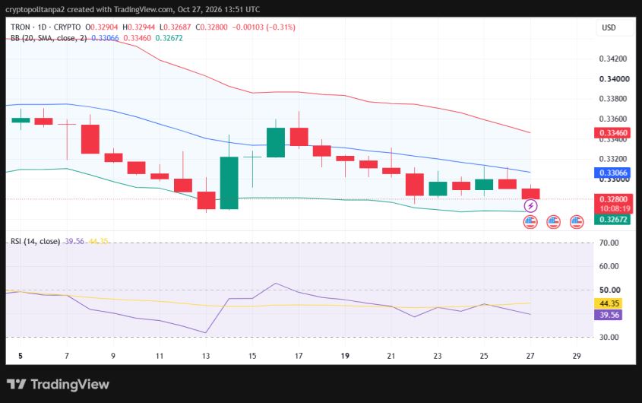642x403 pixels.
Task: Click the 0.33800 price axis label
Action: click(x=613, y=98)
